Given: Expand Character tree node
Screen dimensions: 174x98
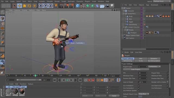Looking at the screenshot, I should click(124, 11).
